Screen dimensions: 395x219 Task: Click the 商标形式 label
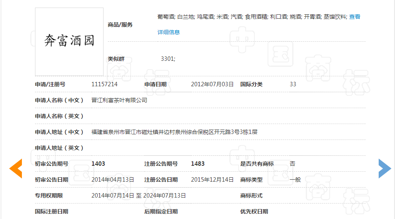click(251, 196)
